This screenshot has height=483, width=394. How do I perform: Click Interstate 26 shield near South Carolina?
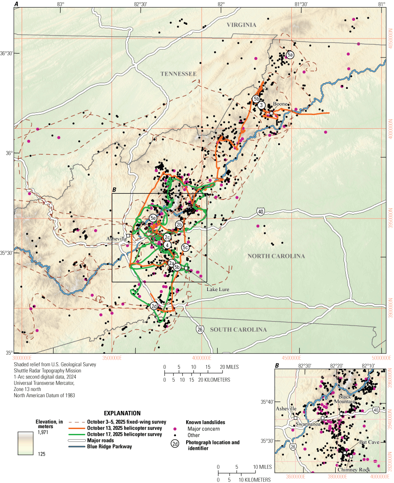[x=200, y=330]
